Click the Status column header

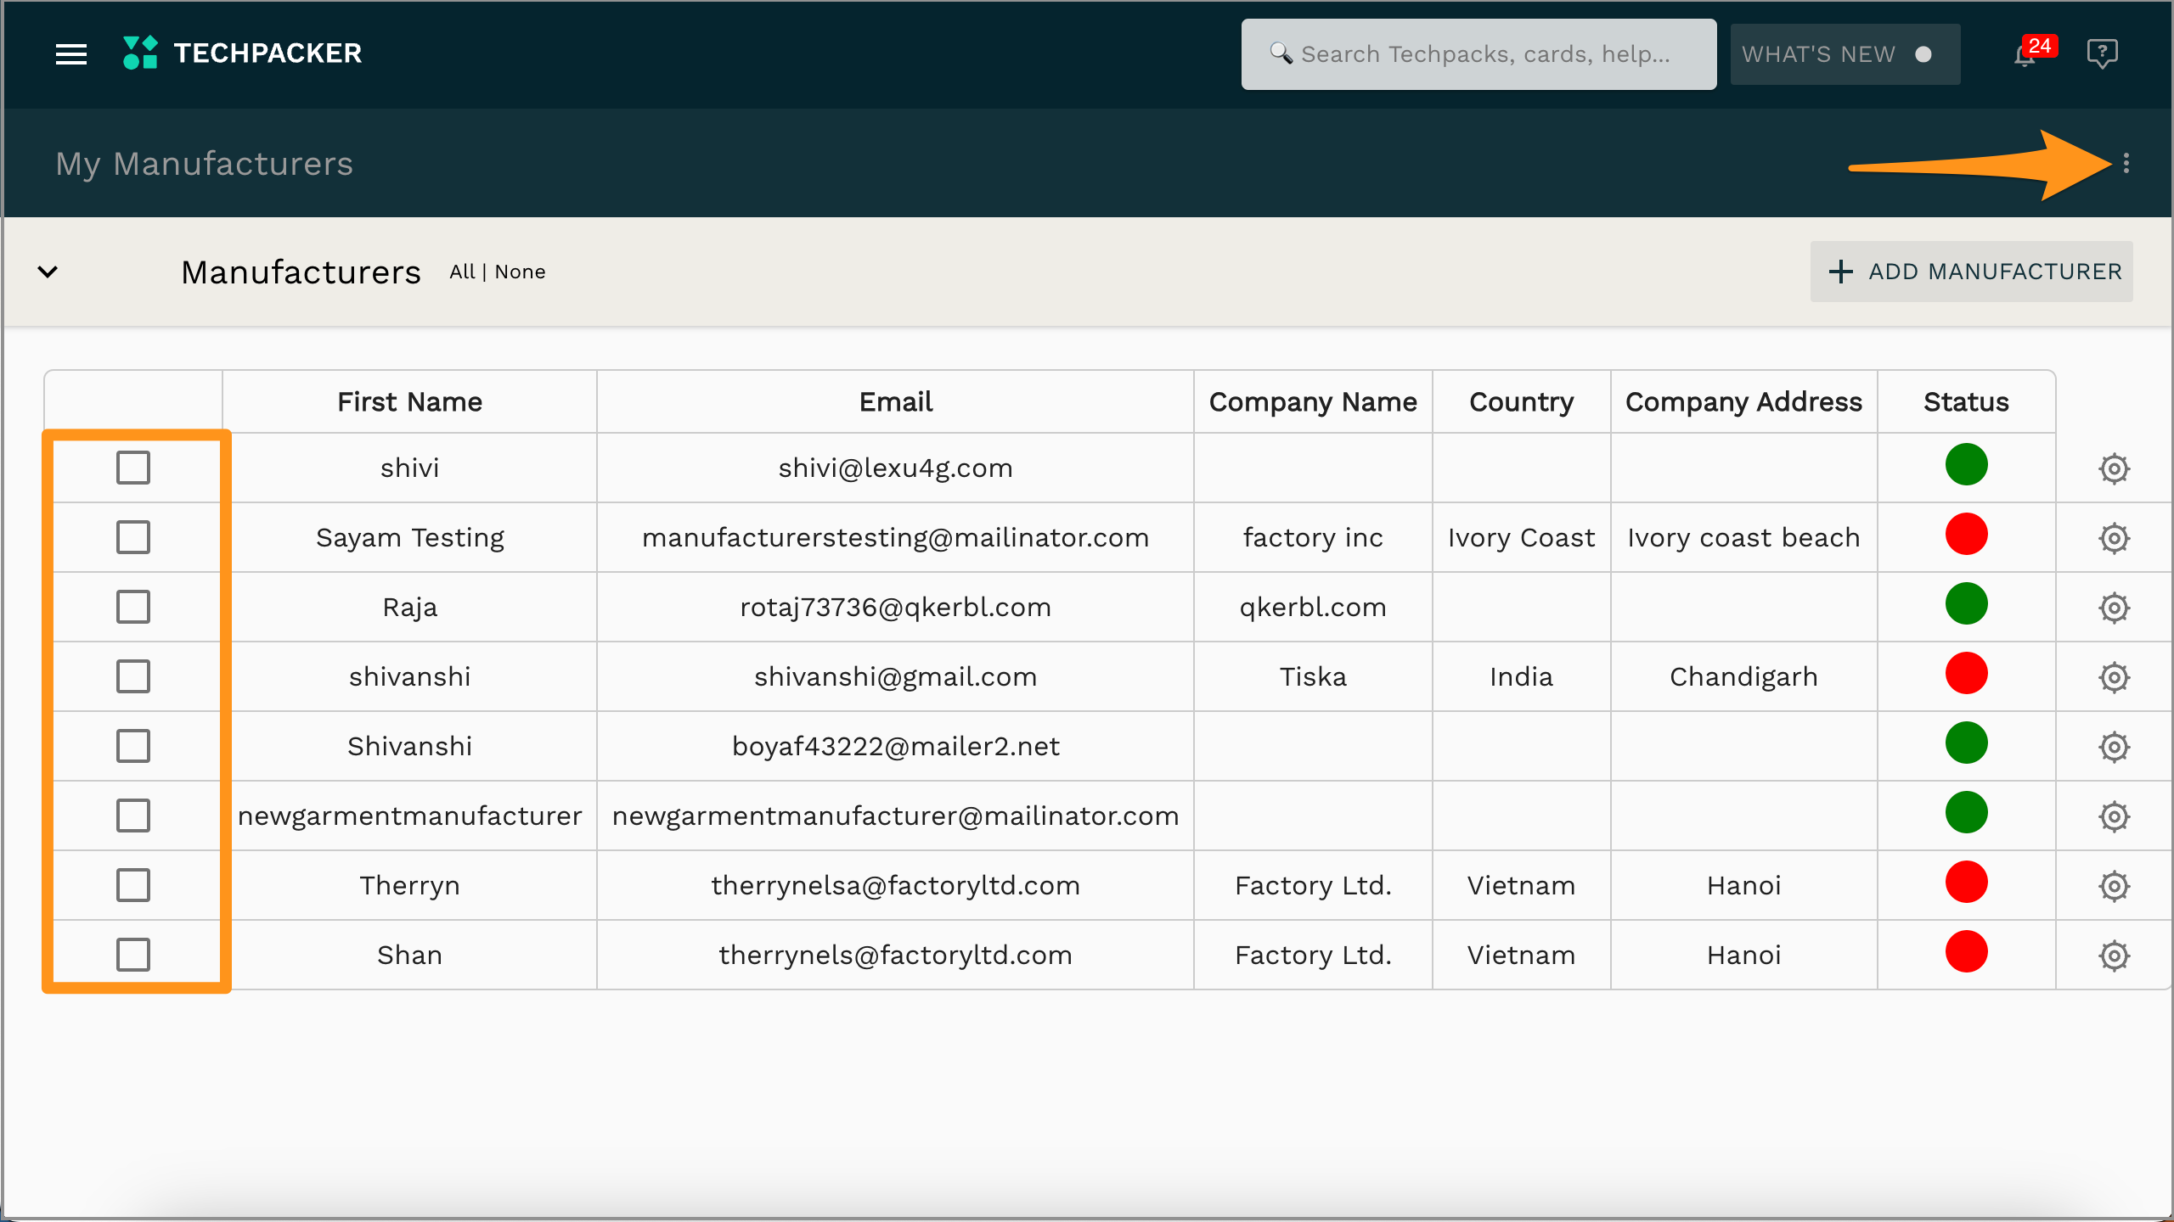[x=1966, y=401]
